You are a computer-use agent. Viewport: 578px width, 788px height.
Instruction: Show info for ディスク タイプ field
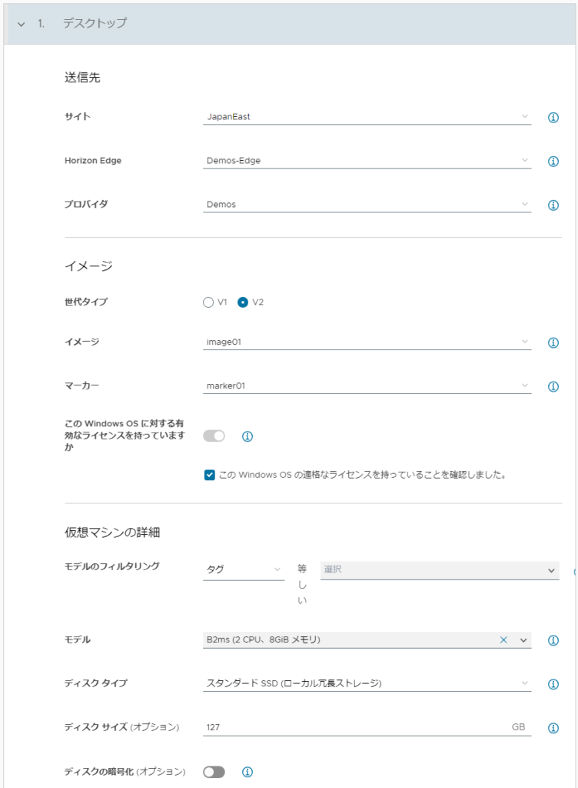(553, 684)
